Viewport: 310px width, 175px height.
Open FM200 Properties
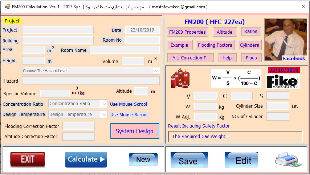click(187, 32)
